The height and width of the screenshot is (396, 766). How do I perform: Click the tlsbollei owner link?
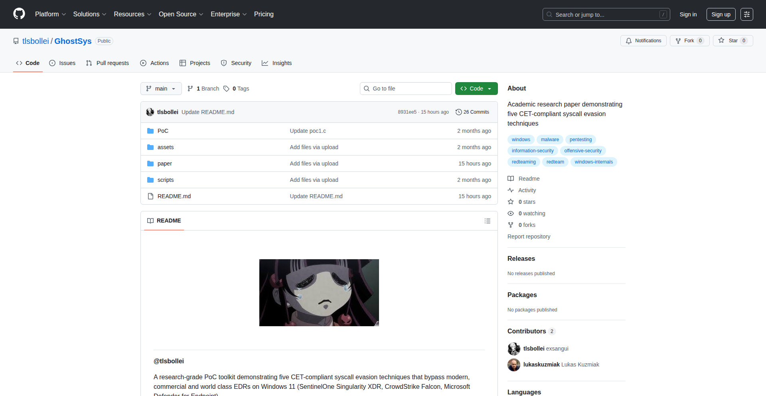tap(36, 41)
